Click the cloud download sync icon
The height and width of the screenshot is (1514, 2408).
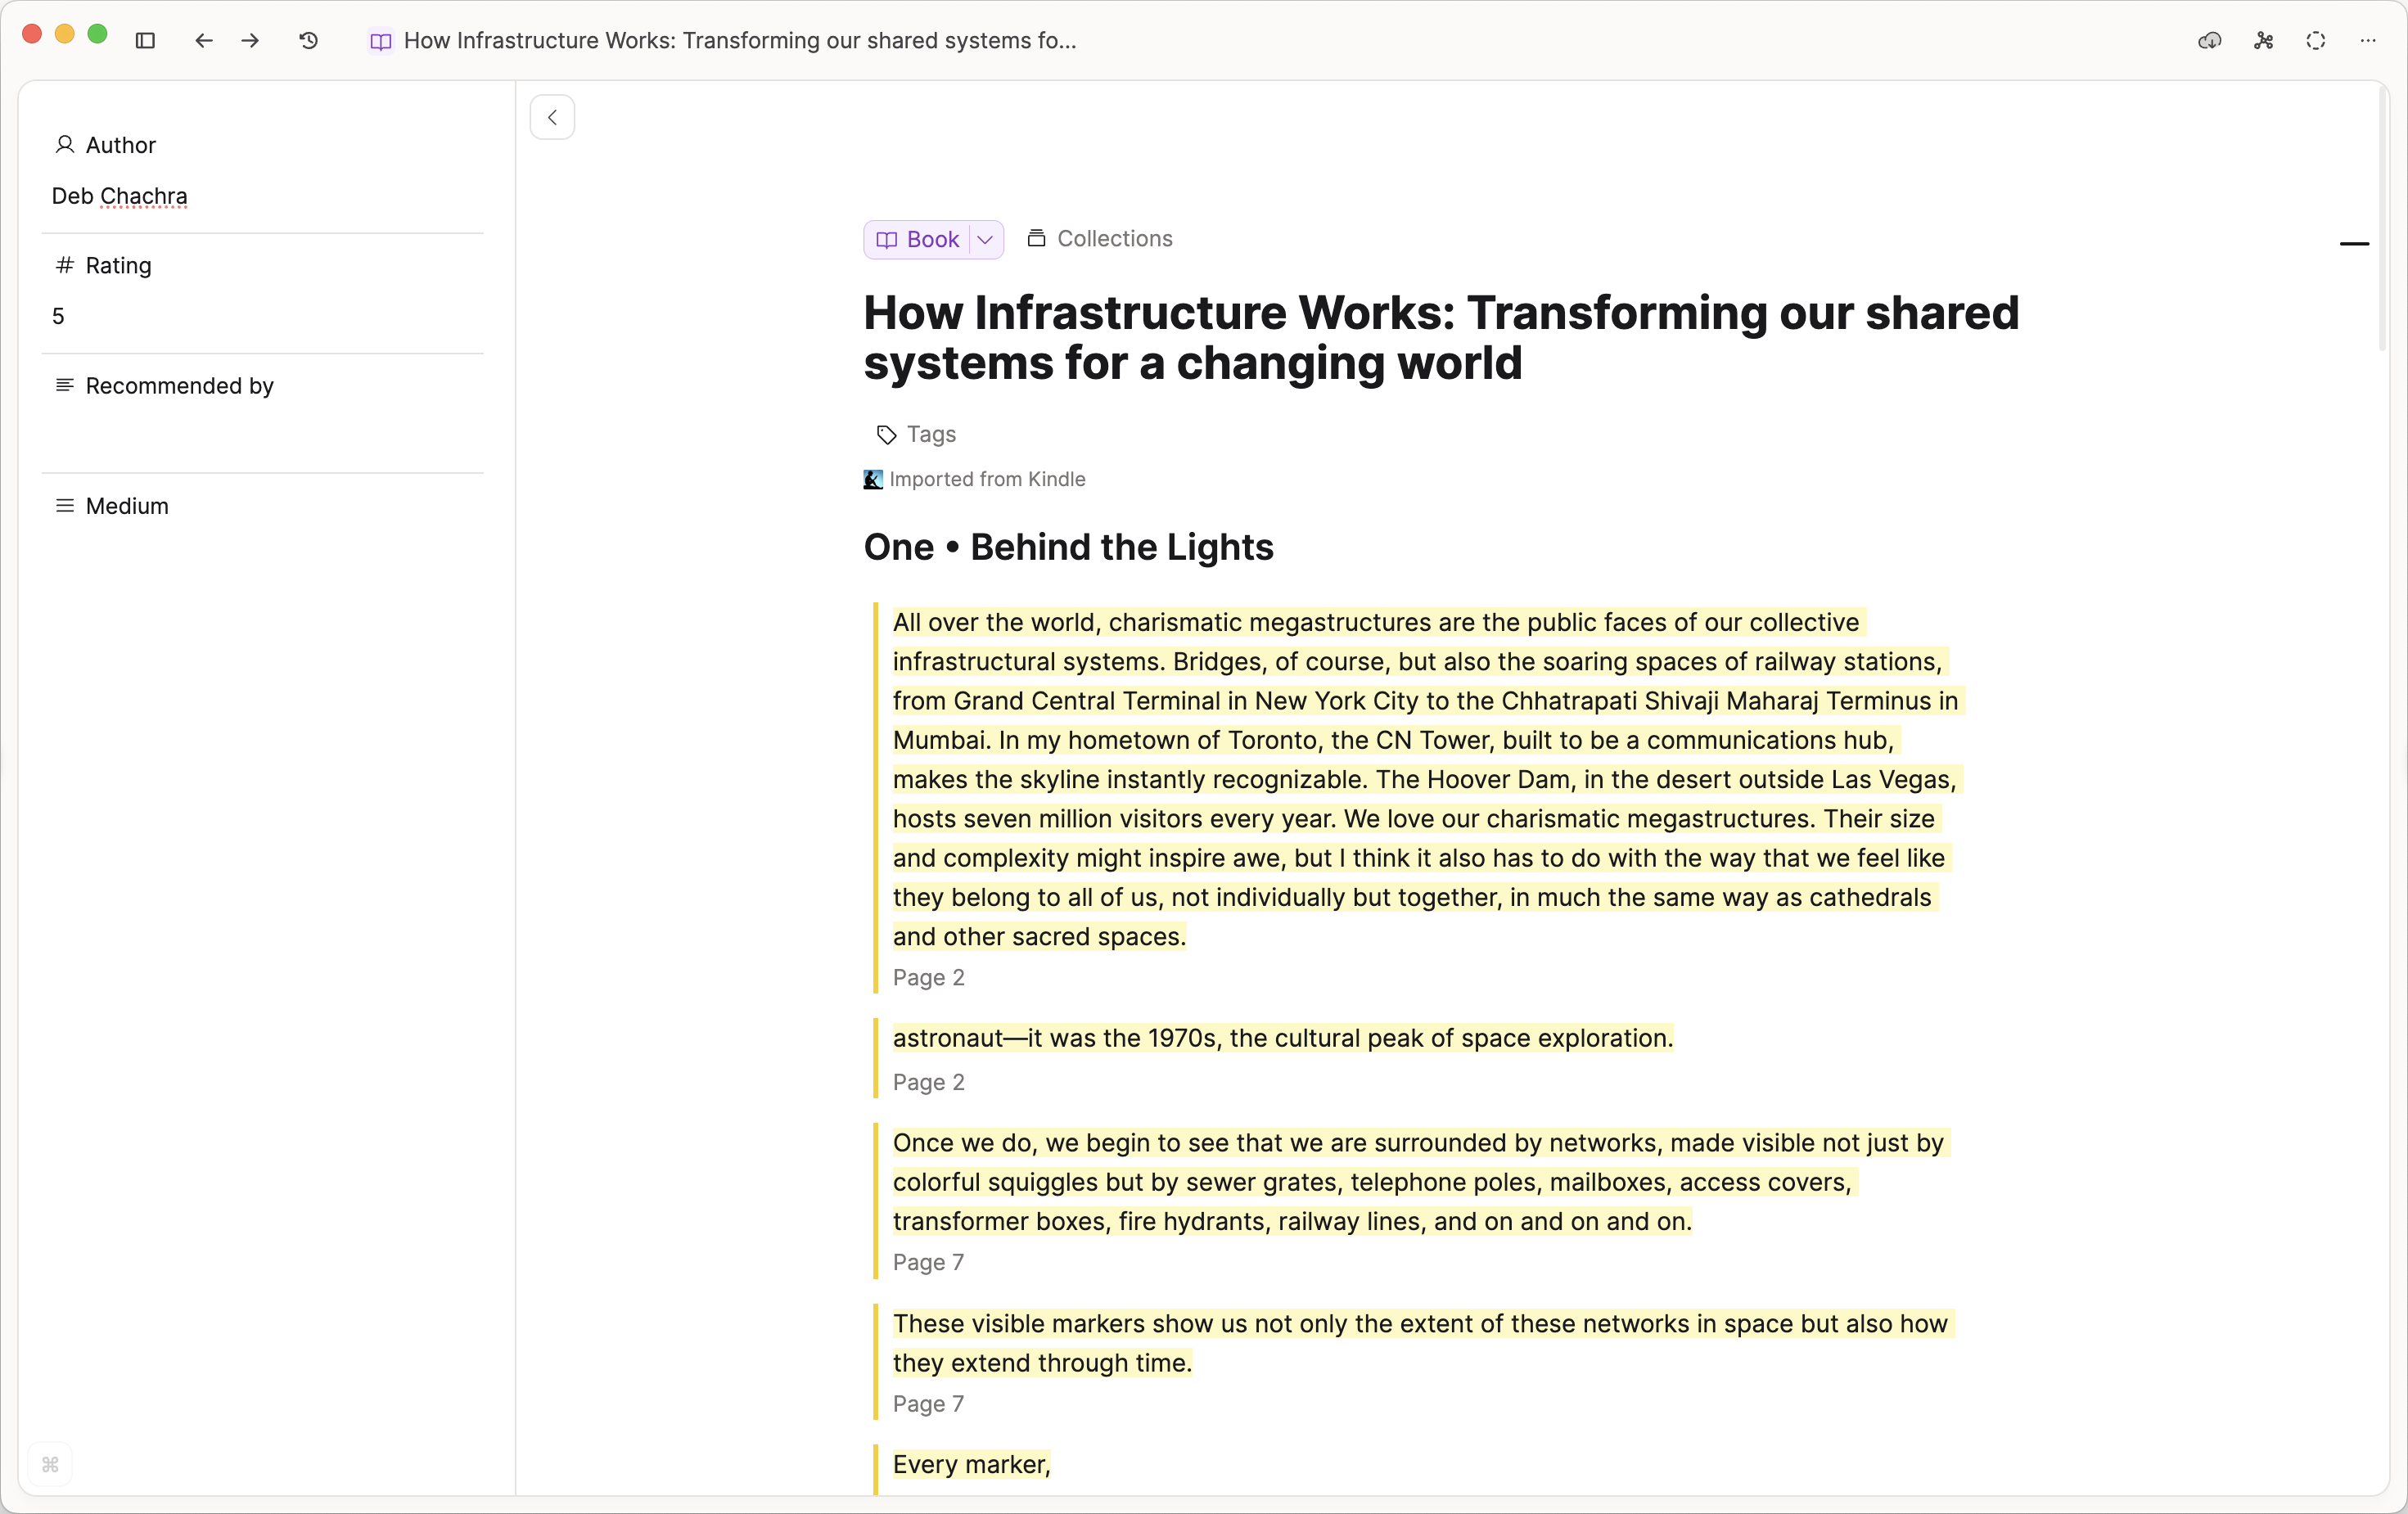point(2210,41)
